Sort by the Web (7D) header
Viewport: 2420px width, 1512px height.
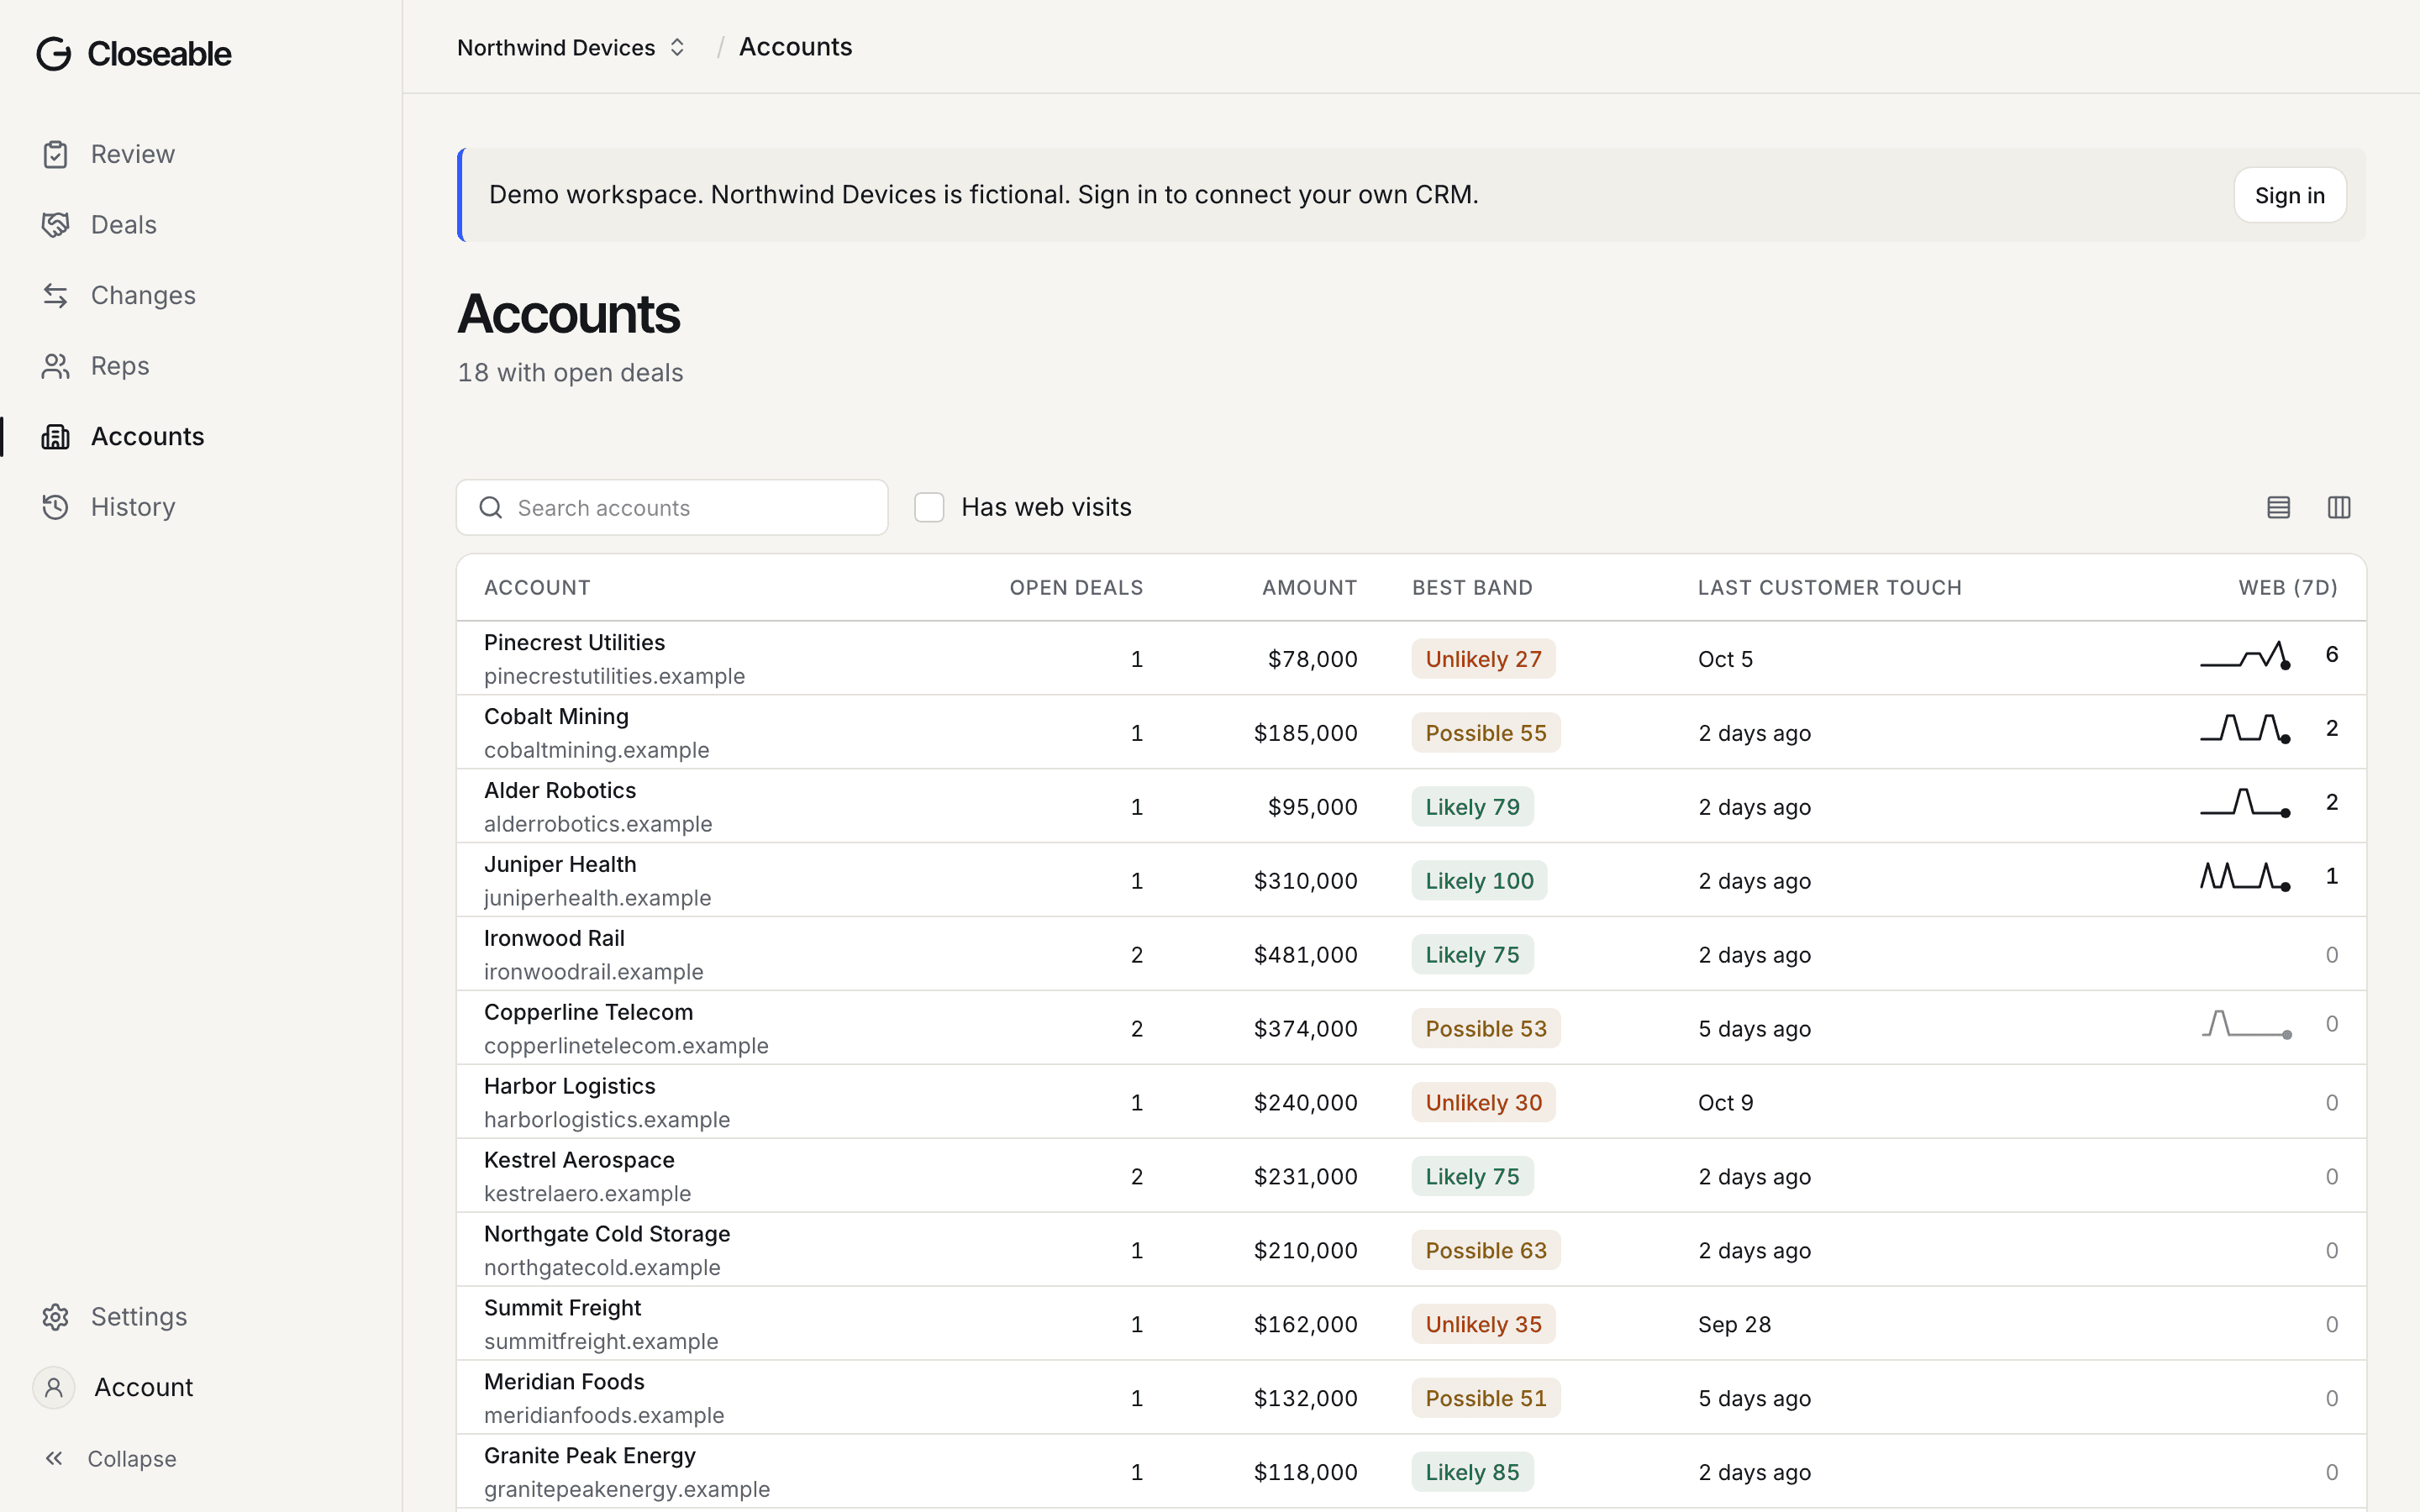click(2288, 588)
